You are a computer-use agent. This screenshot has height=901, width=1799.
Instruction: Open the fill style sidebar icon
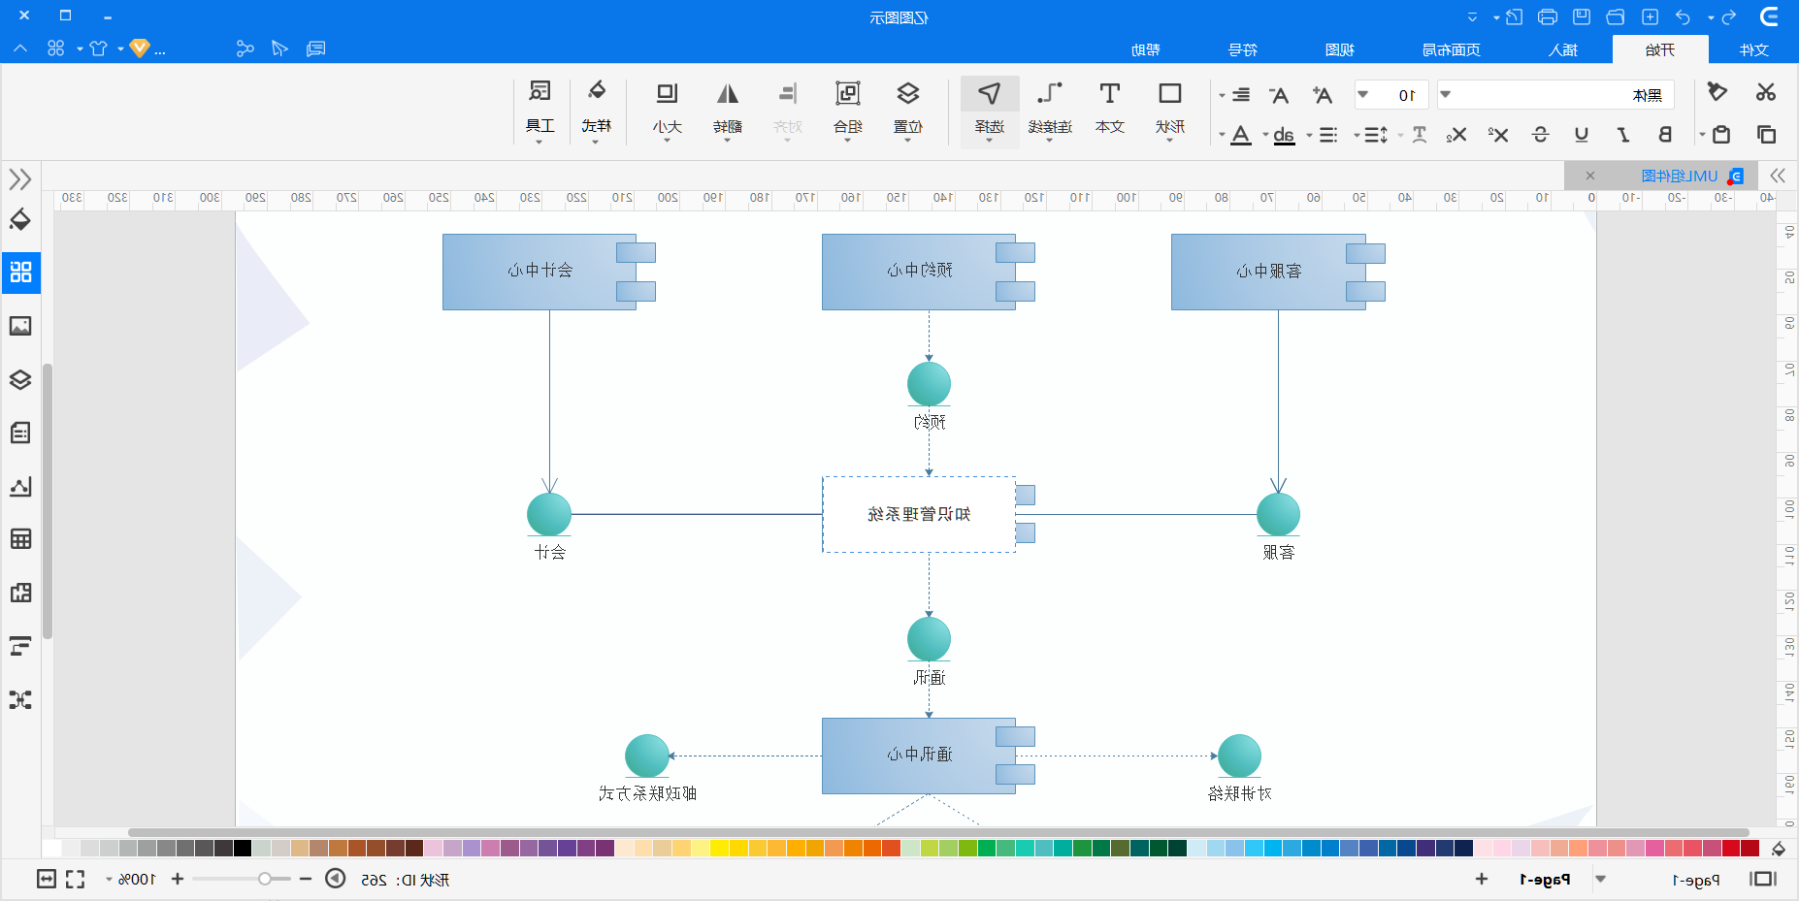[x=20, y=220]
